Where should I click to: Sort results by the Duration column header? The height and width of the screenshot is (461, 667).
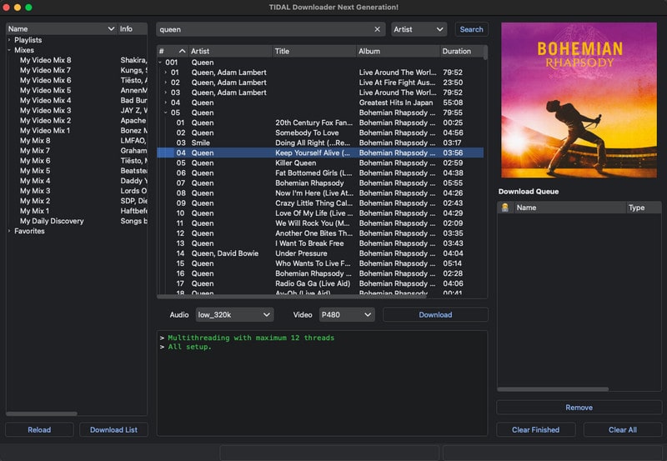coord(457,52)
